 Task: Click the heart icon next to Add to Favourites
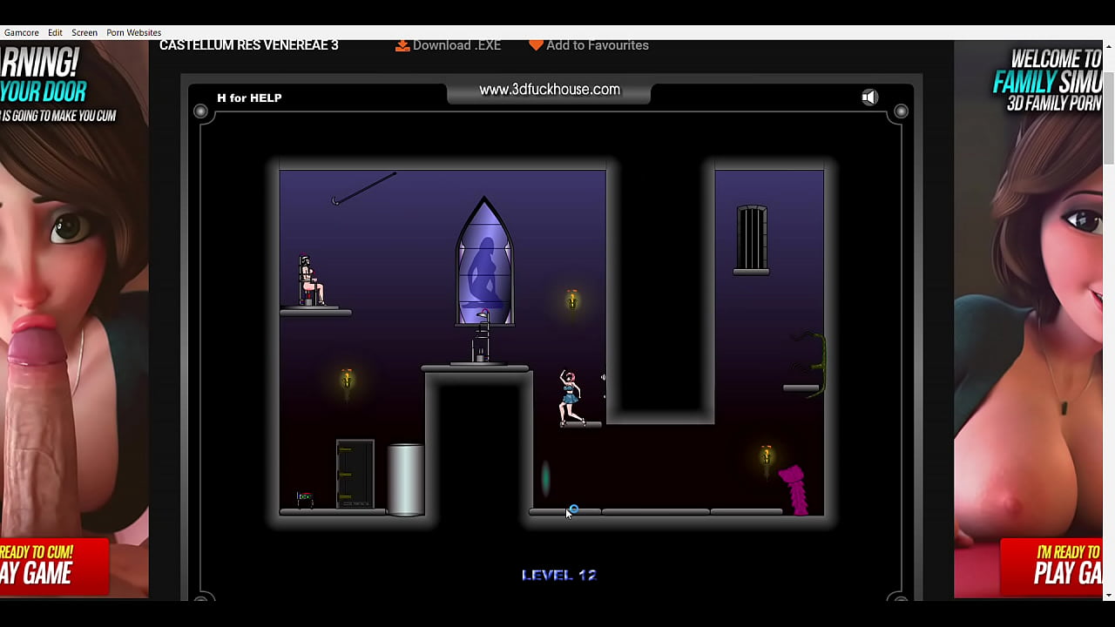[537, 44]
